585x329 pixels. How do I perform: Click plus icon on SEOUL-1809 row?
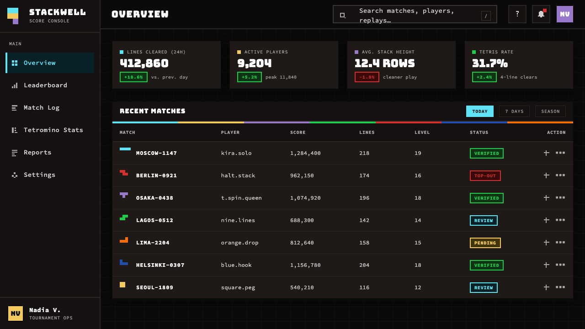pyautogui.click(x=547, y=287)
